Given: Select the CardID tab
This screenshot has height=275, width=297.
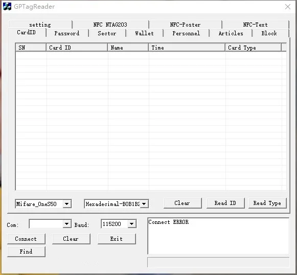Looking at the screenshot, I should (27, 32).
